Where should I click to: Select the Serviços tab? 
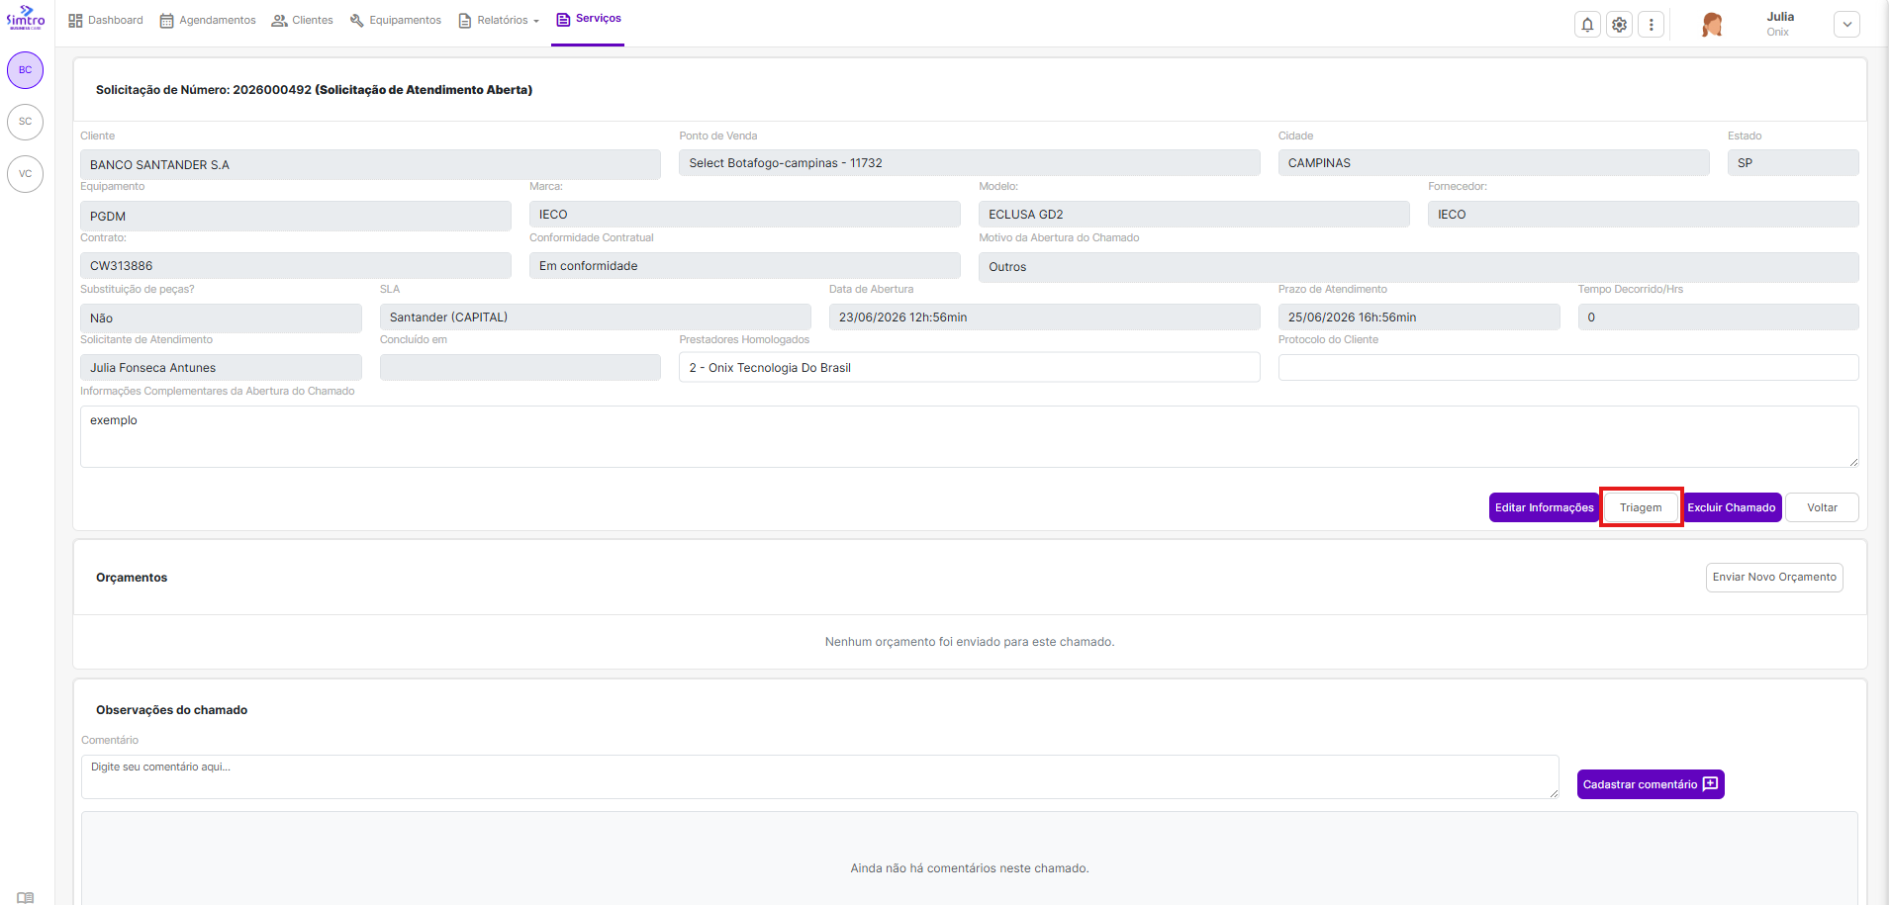[588, 20]
